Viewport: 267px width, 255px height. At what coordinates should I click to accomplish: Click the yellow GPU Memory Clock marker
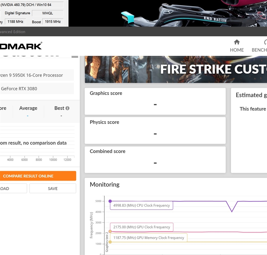(x=110, y=242)
